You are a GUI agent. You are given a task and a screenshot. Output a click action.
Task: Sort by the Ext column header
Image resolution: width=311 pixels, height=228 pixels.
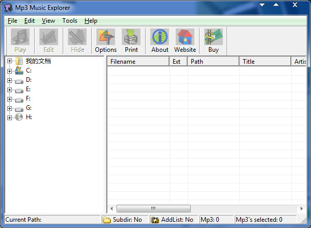(178, 62)
